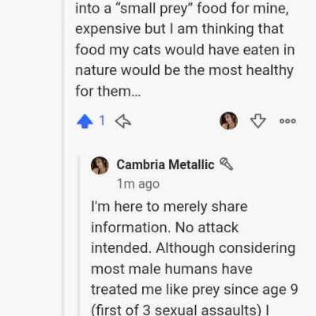
Task: Click the "for them…" ending line
Action: pyautogui.click(x=108, y=91)
